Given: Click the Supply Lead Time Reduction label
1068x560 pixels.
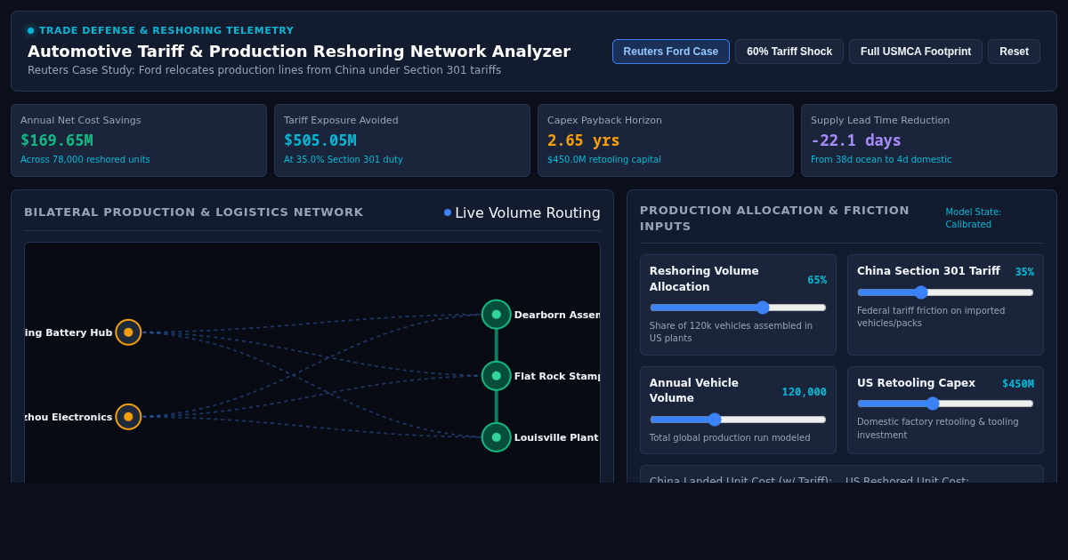Looking at the screenshot, I should 880,120.
